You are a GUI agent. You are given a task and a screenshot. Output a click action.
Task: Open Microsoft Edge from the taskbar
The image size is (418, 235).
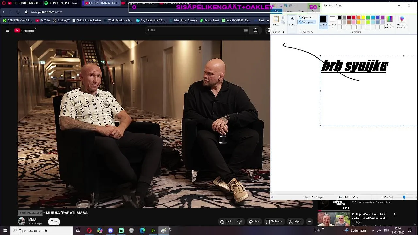[x=142, y=231]
